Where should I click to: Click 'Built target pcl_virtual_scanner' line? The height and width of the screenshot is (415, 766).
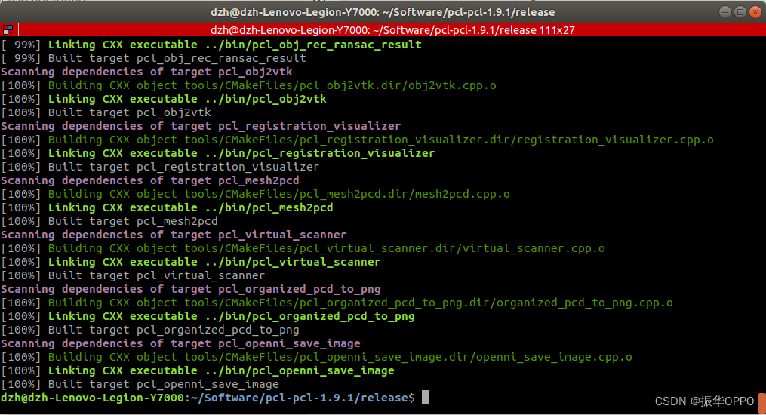pos(133,276)
